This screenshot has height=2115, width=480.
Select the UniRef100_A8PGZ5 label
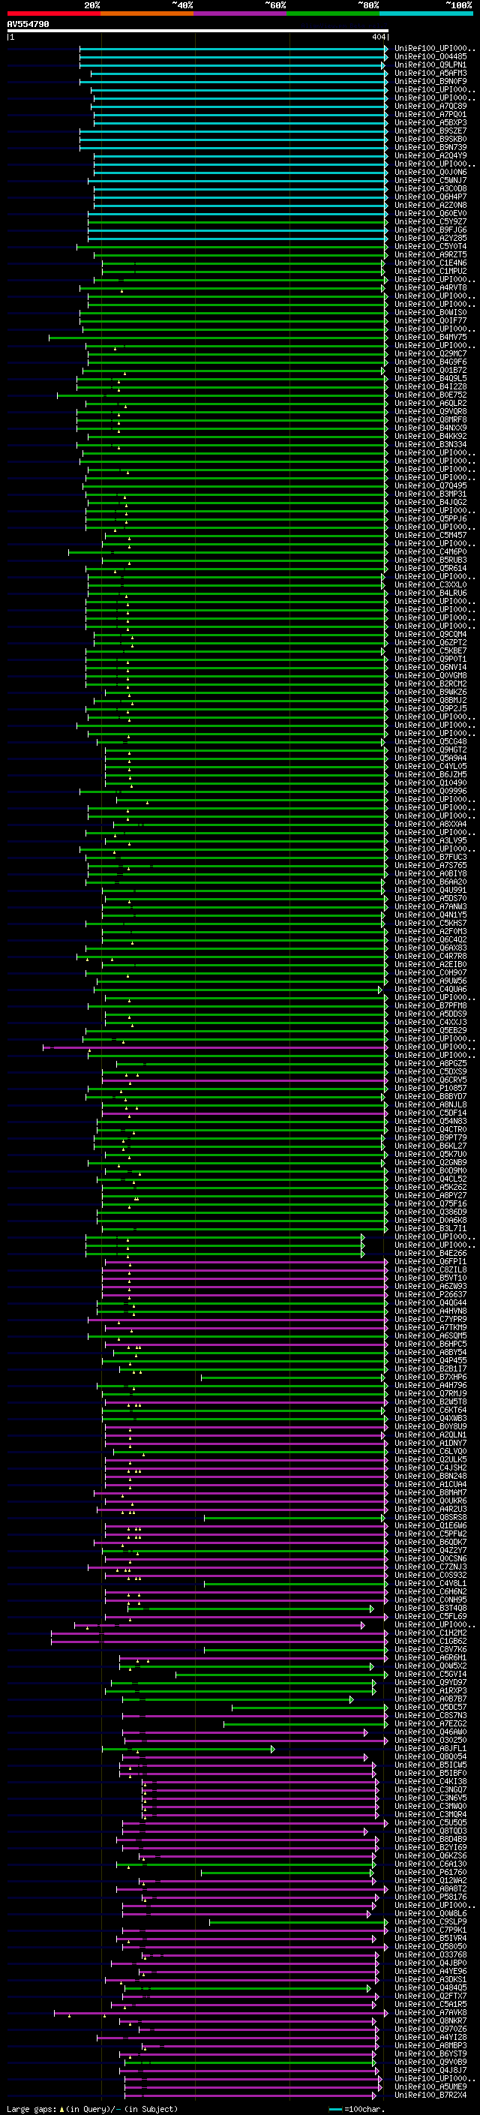coord(430,1063)
